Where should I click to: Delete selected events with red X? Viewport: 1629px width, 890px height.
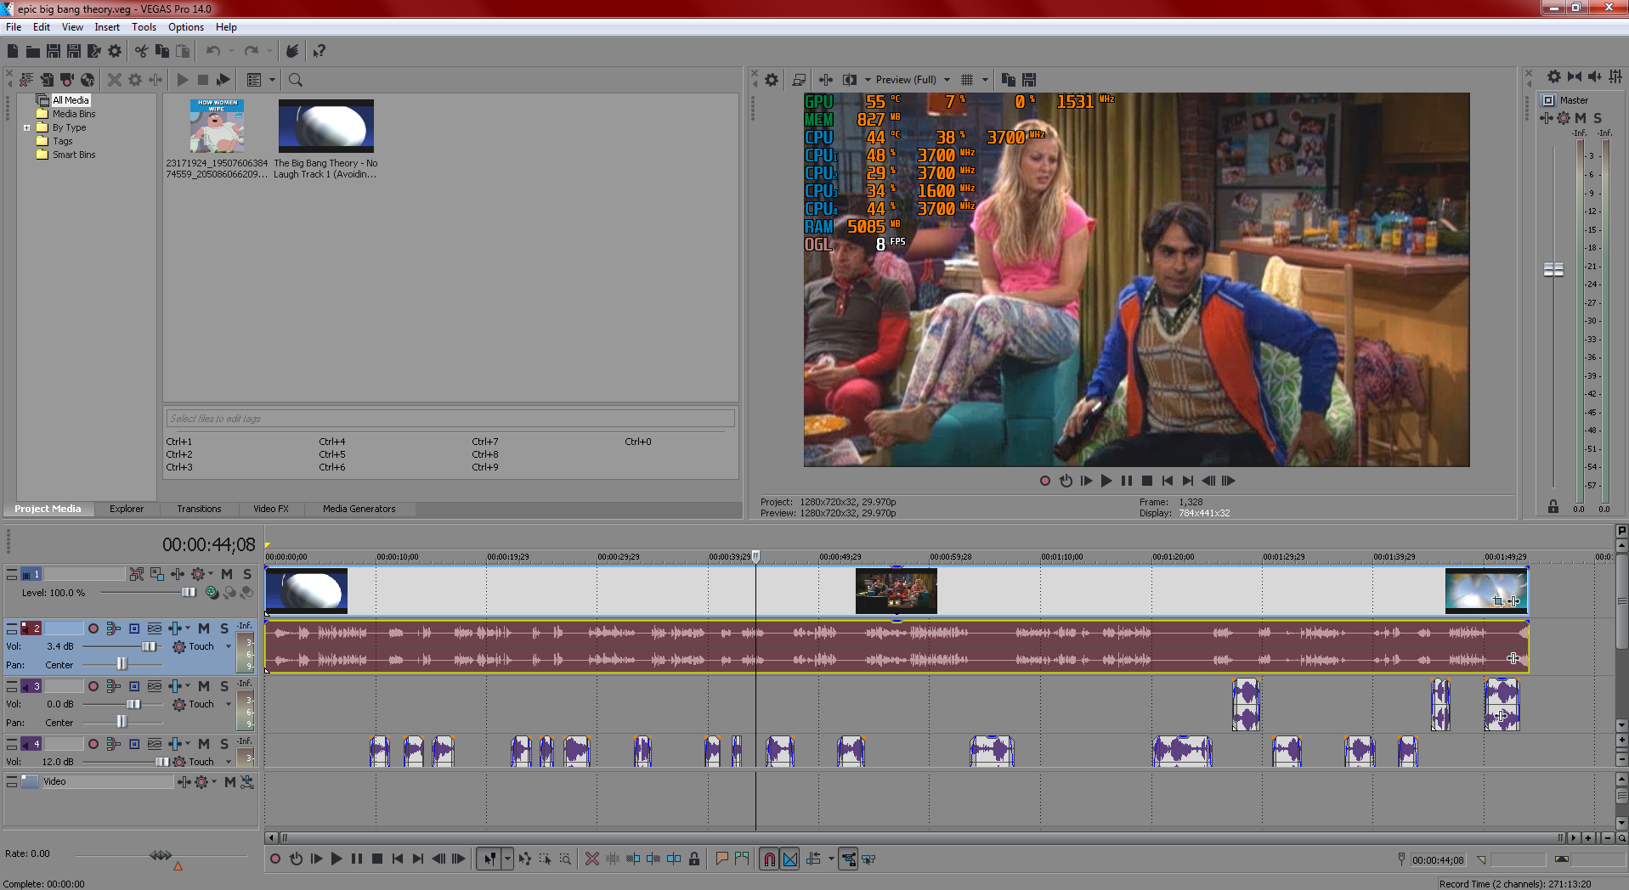tap(592, 859)
